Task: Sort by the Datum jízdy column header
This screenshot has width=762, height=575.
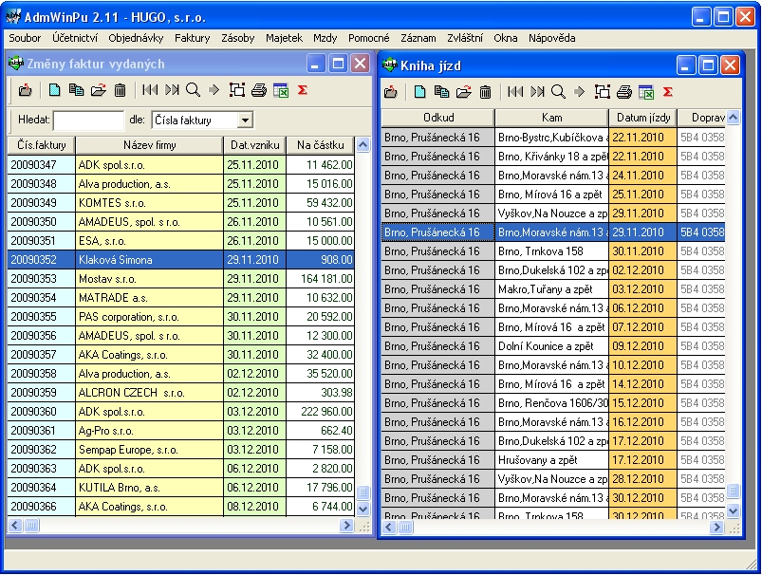Action: 642,118
